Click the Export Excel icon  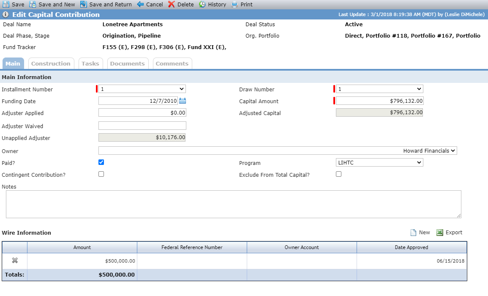click(x=440, y=233)
